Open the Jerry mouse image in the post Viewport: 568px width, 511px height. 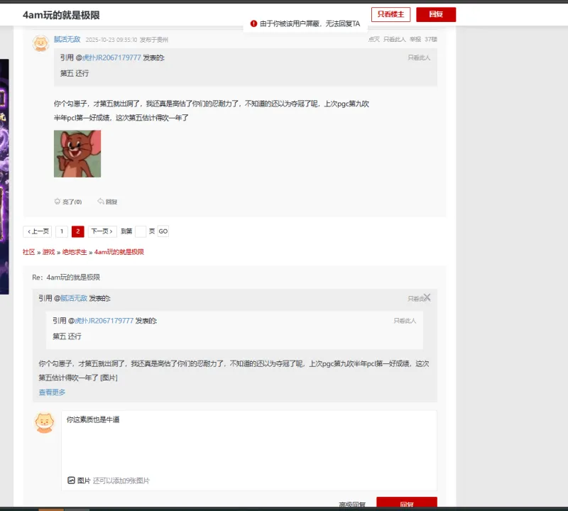click(x=77, y=153)
